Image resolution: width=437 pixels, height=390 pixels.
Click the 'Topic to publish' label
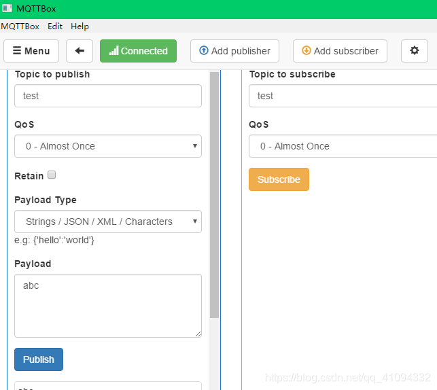click(x=52, y=74)
